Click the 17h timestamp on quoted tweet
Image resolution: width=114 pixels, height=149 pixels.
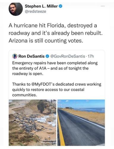point(91,56)
